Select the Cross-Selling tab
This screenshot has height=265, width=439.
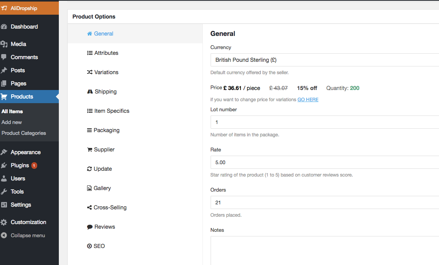pos(135,207)
